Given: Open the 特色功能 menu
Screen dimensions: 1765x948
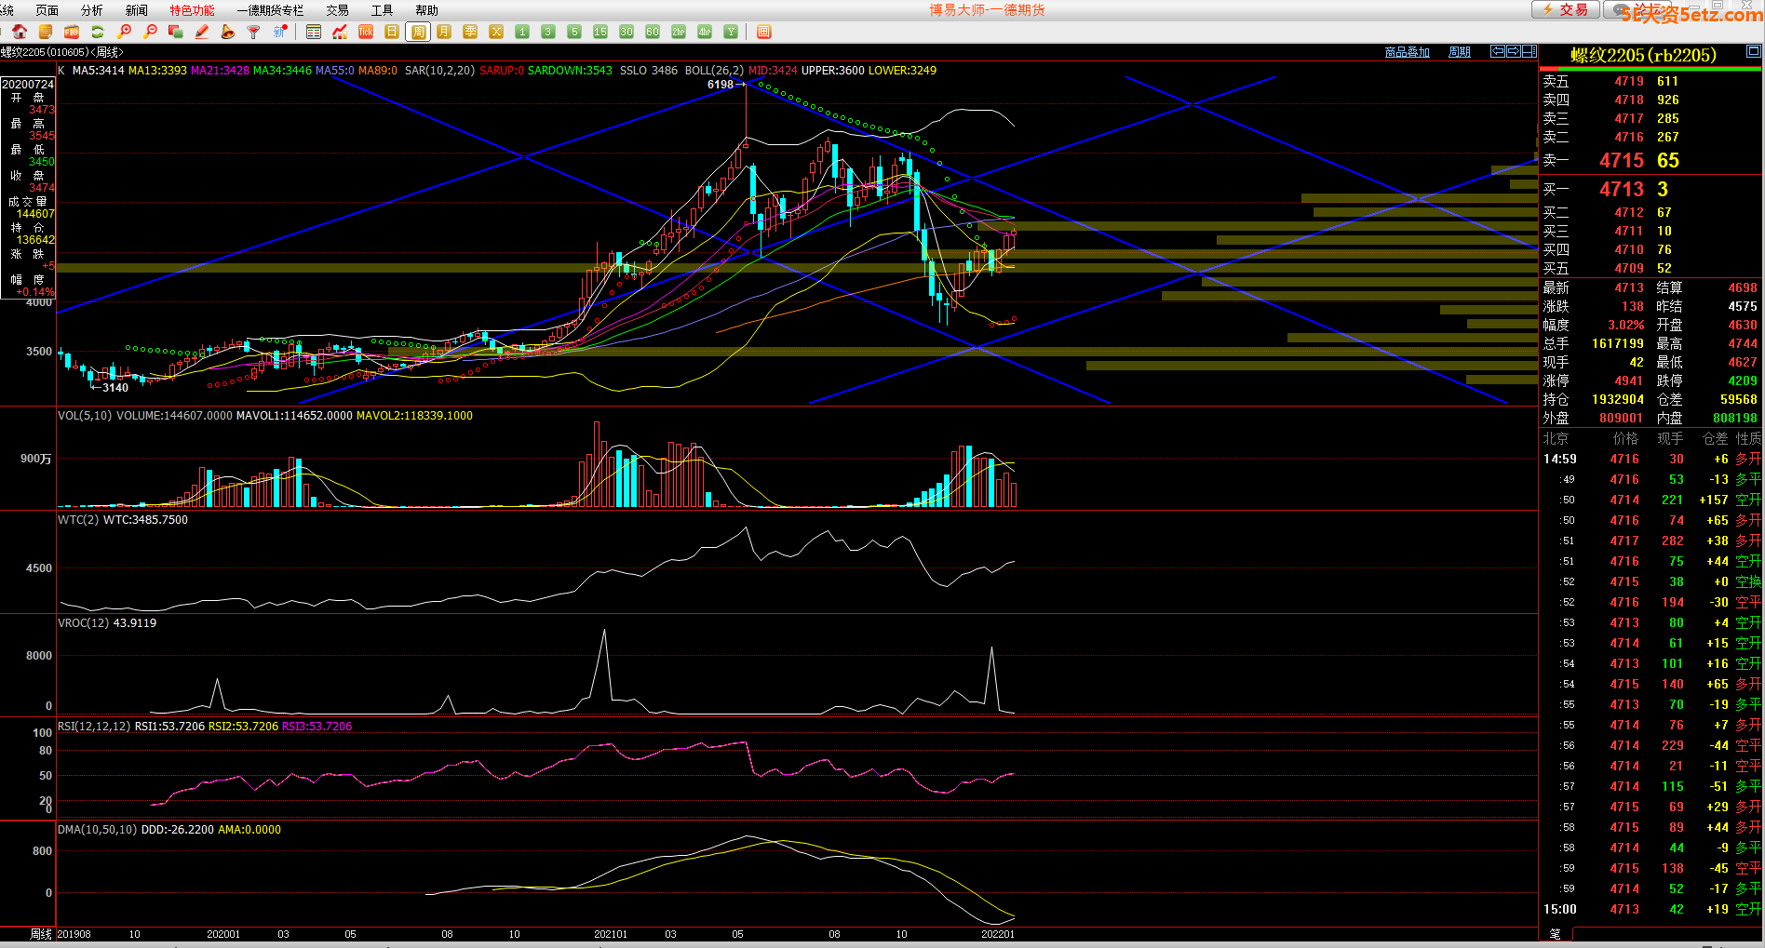Looking at the screenshot, I should (192, 10).
